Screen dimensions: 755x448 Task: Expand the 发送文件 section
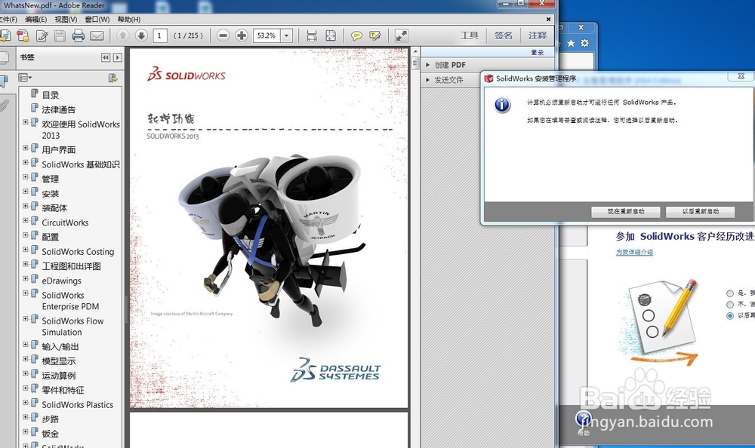pyautogui.click(x=427, y=79)
